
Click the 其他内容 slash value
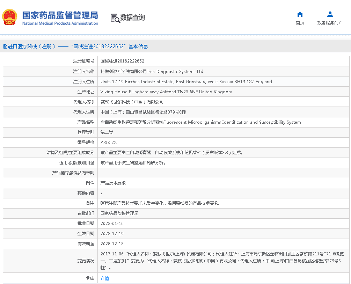(101, 193)
